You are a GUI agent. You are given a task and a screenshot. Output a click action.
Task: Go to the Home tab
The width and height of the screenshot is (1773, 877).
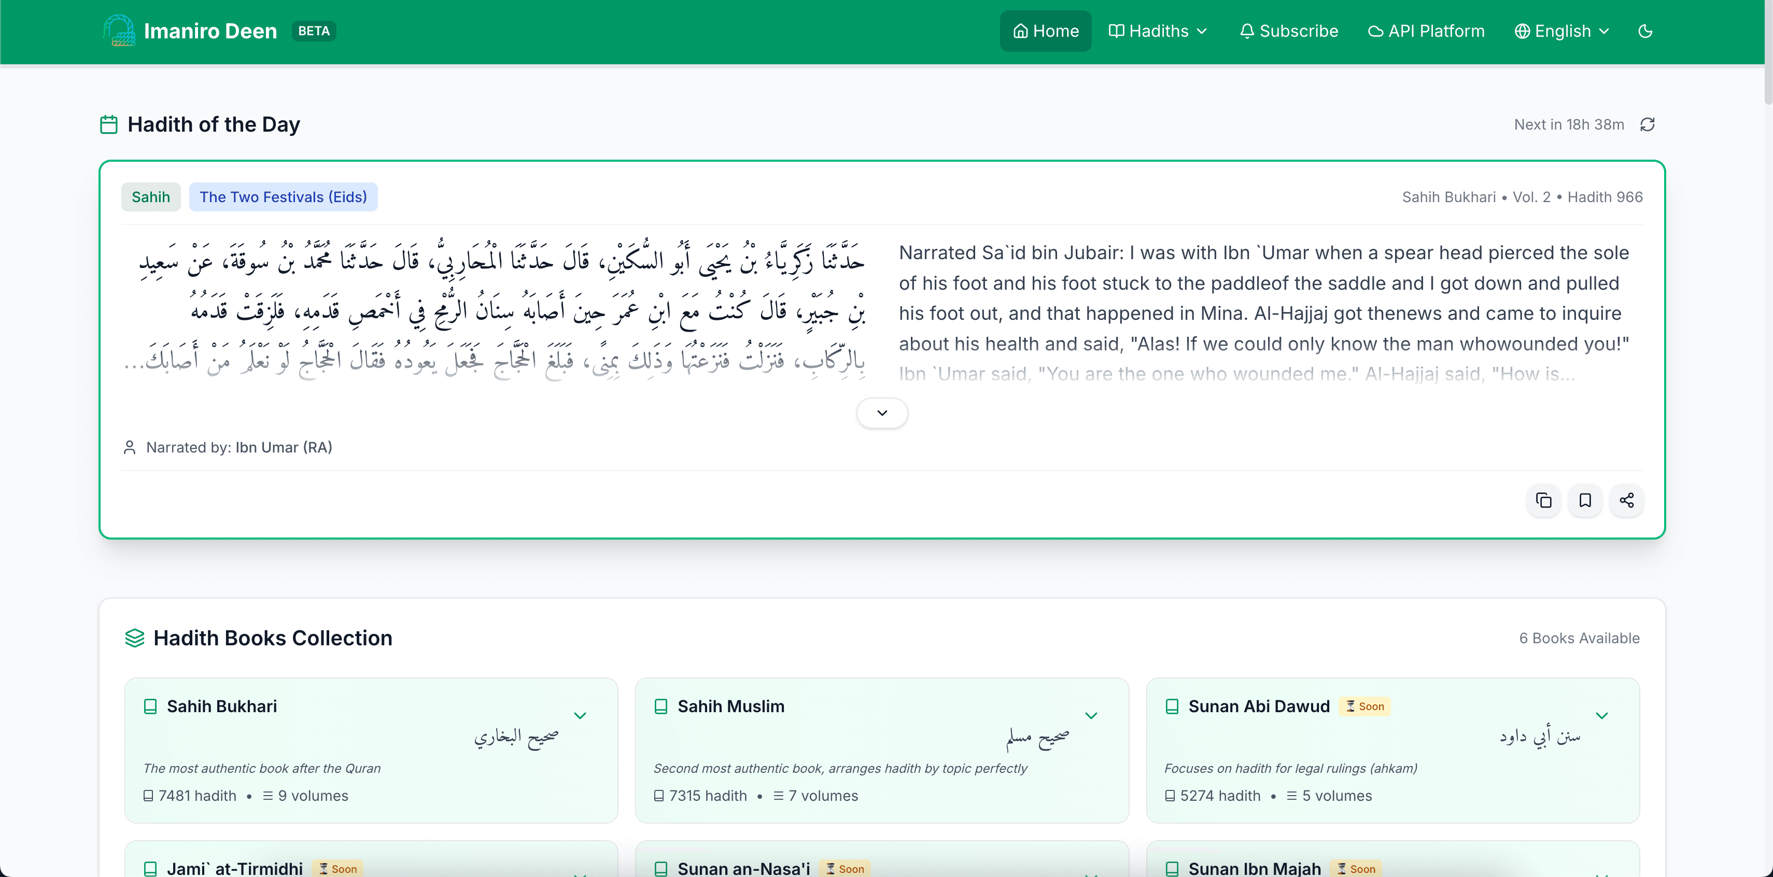pos(1046,31)
